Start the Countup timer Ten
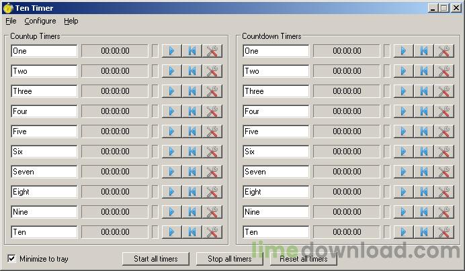The width and height of the screenshot is (465, 271). click(172, 232)
